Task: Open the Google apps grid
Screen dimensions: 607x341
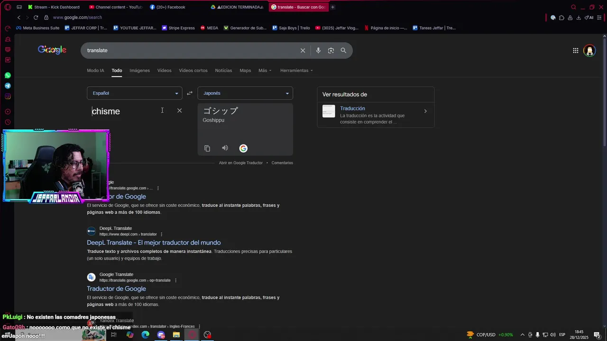Action: click(x=575, y=50)
